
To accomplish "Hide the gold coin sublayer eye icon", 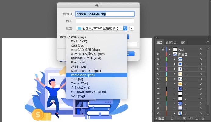I will pos(158,84).
